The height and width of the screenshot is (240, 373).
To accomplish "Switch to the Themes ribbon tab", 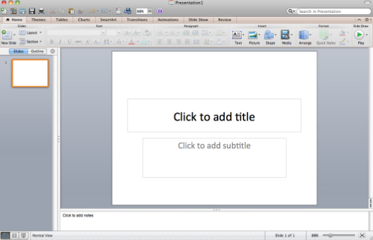I will [38, 19].
